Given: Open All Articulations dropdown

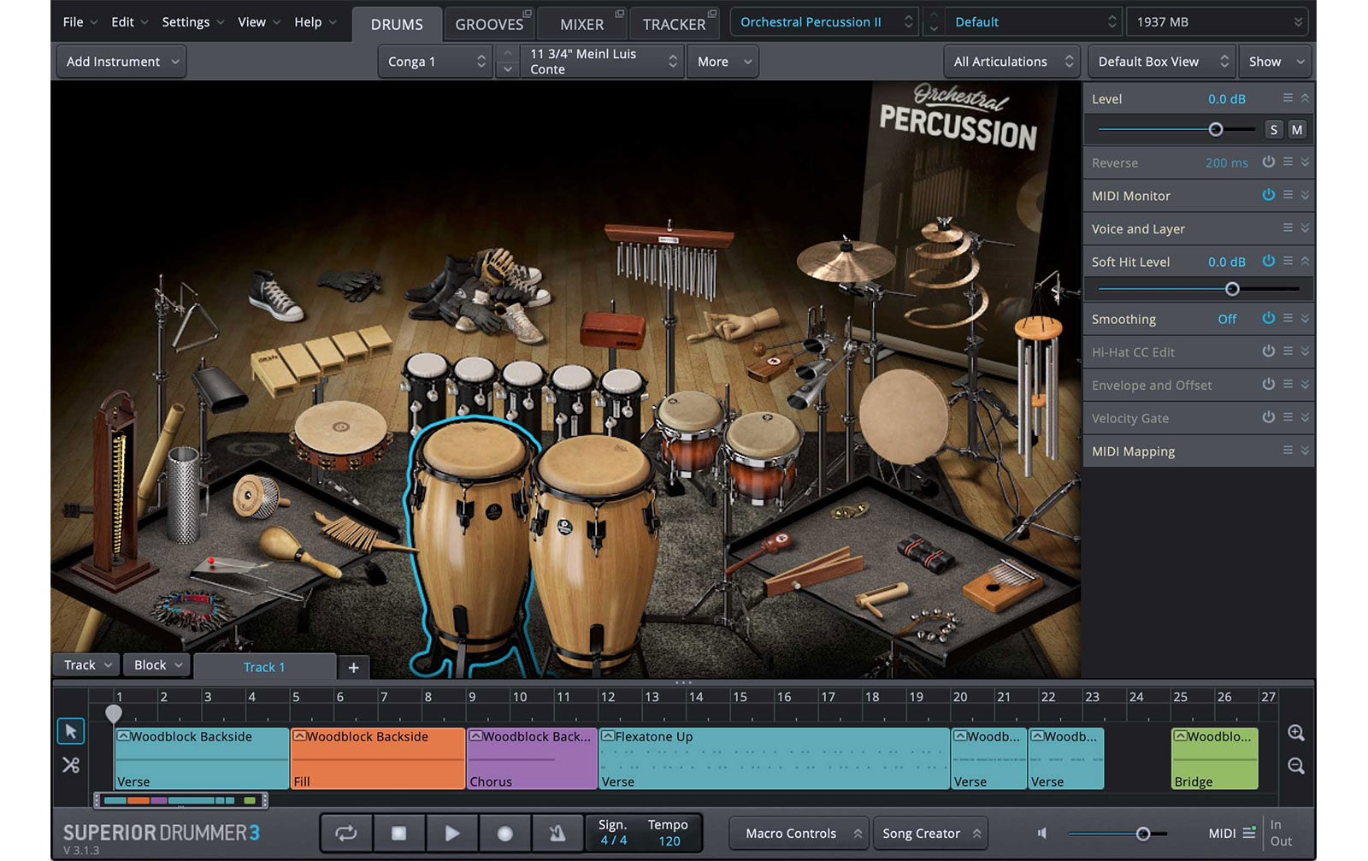Looking at the screenshot, I should click(1012, 62).
